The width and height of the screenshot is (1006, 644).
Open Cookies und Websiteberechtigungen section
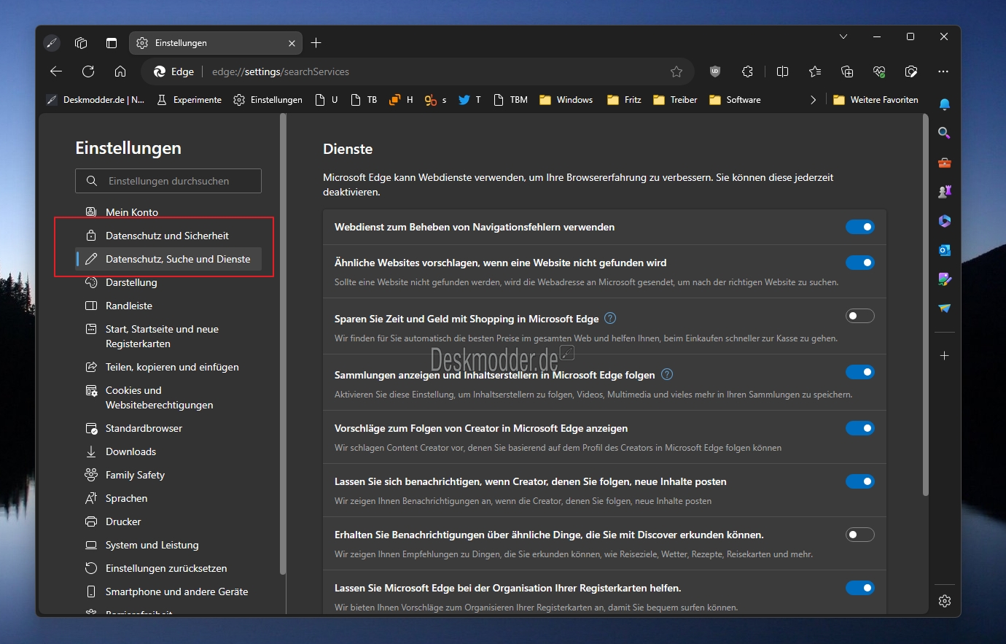pos(168,397)
